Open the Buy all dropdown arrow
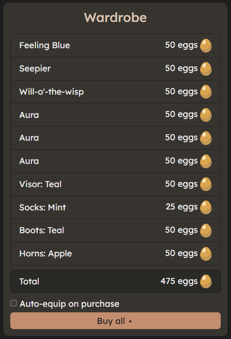 [130, 321]
